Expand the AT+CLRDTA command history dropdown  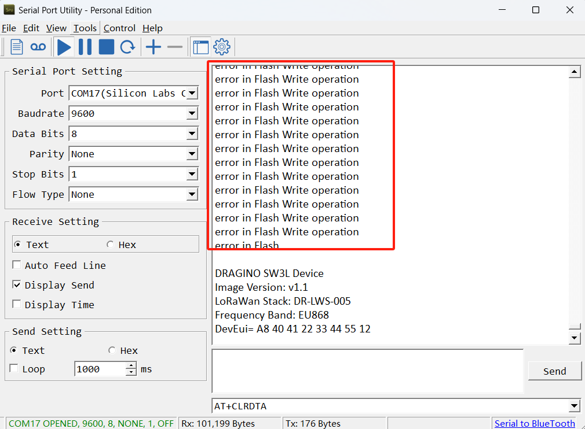[x=575, y=406]
